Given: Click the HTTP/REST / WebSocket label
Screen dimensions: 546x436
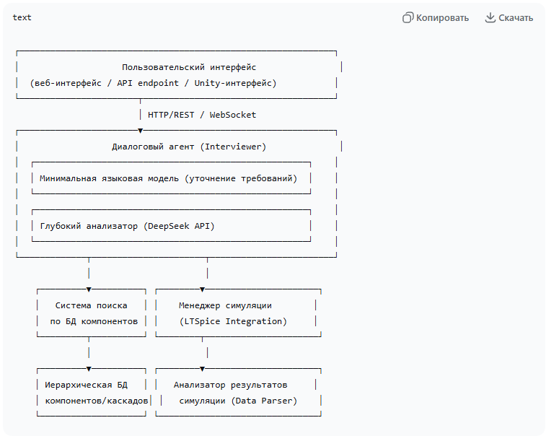Looking at the screenshot, I should point(202,115).
